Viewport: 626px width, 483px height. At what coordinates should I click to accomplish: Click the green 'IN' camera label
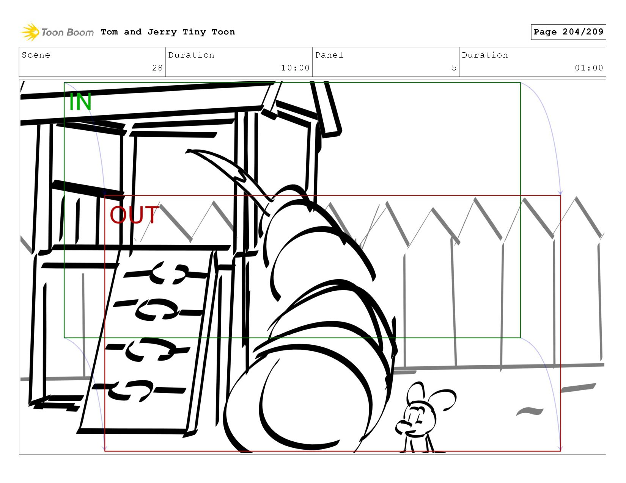click(x=80, y=102)
